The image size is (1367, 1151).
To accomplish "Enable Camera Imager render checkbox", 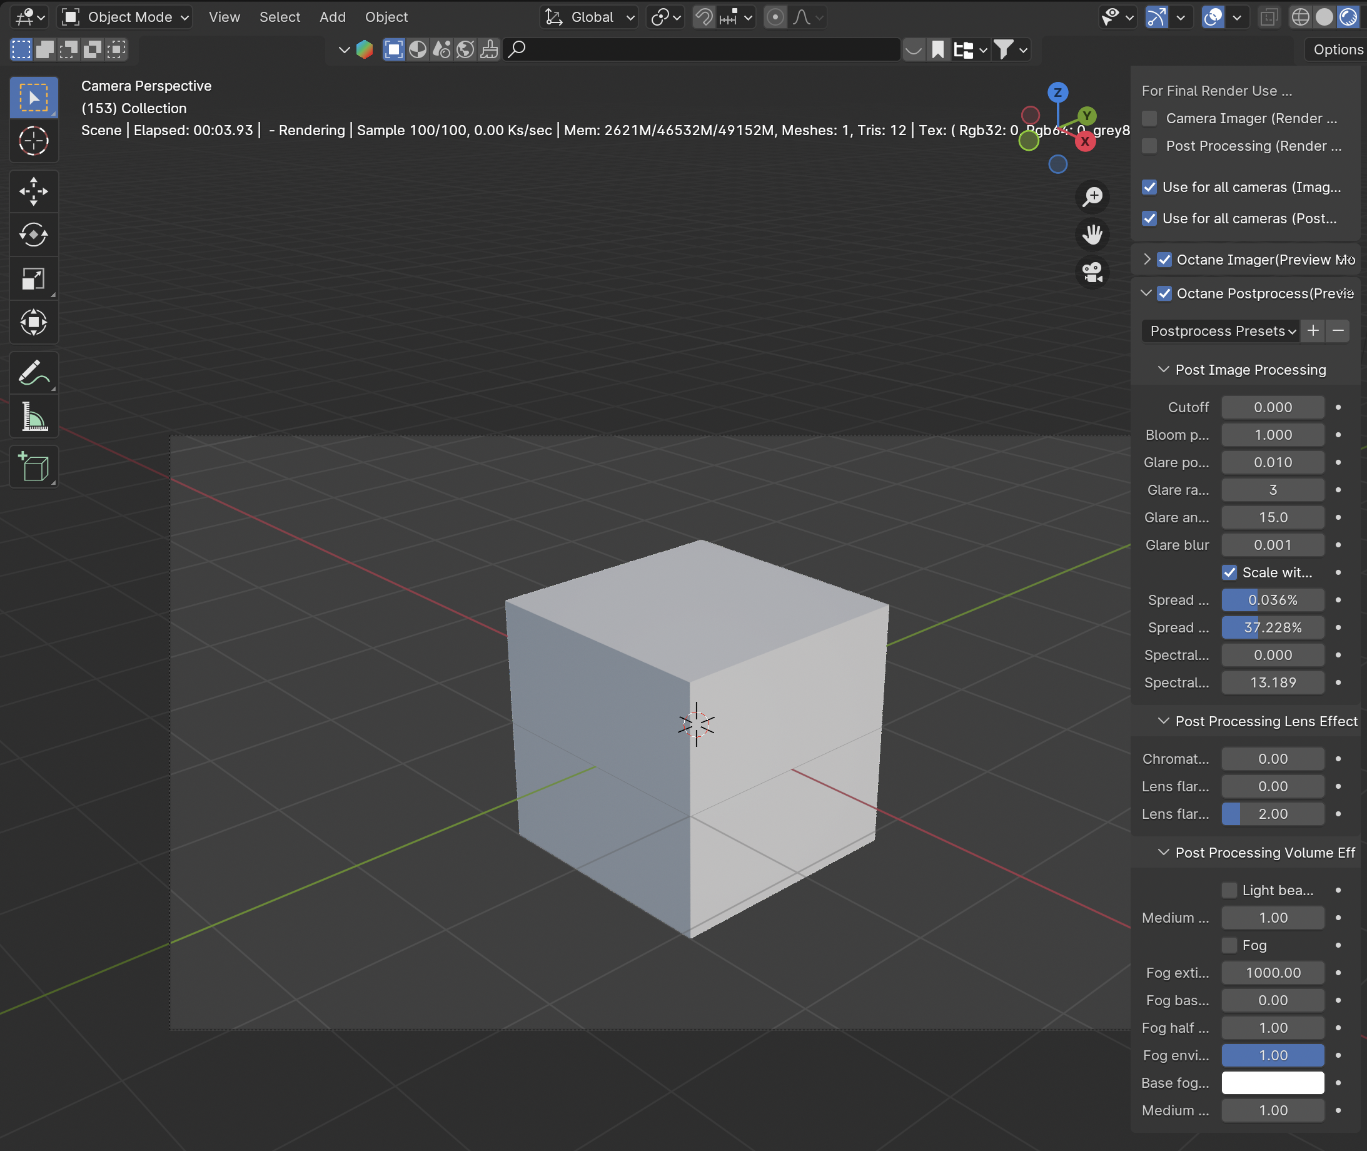I will tap(1150, 118).
